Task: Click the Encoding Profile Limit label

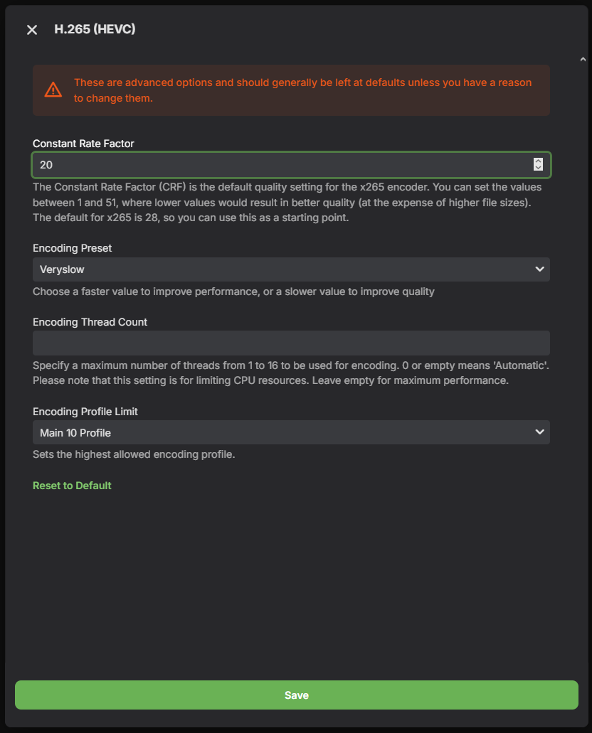Action: pyautogui.click(x=85, y=412)
